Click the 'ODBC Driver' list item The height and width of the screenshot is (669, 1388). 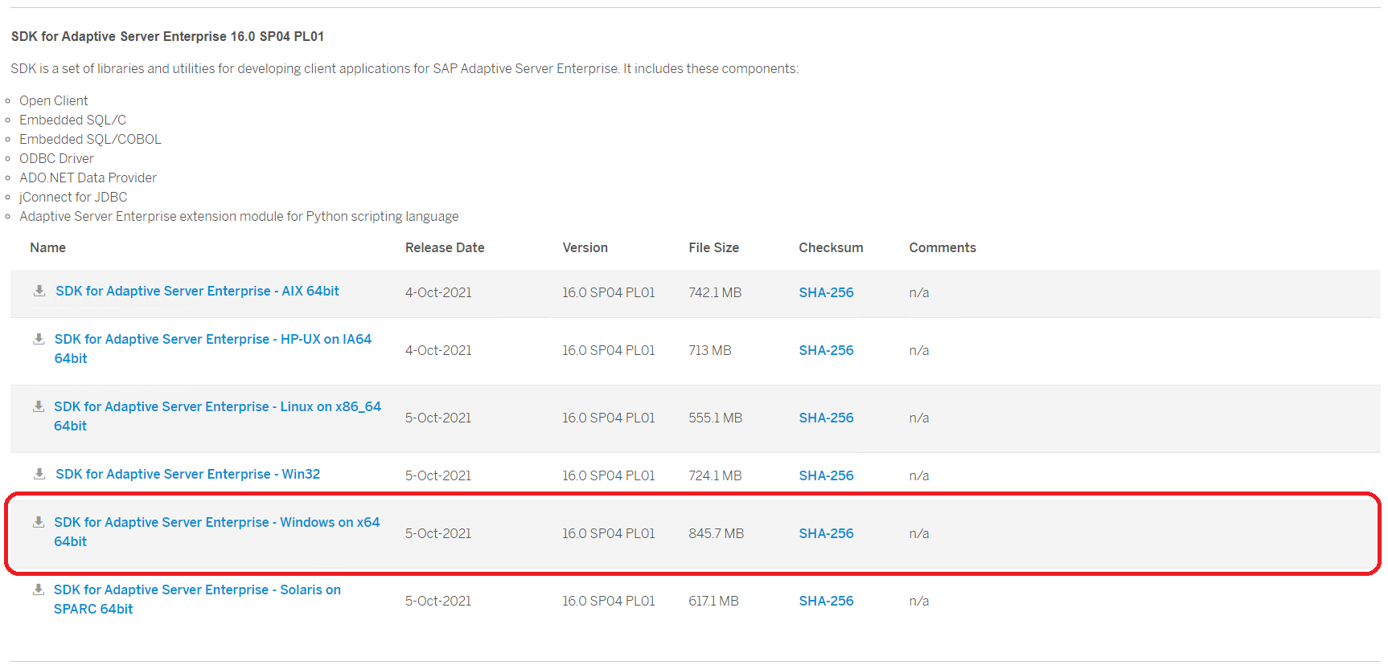[x=56, y=158]
